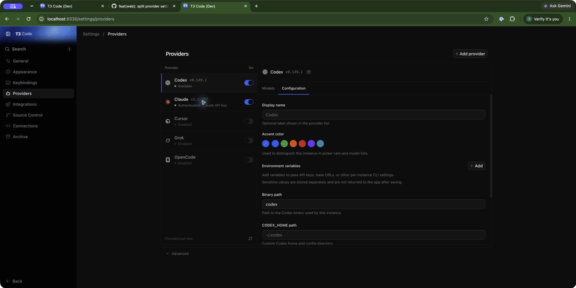Viewport: 576px width, 288px height.
Task: Focus the Display name input field
Action: (373, 115)
